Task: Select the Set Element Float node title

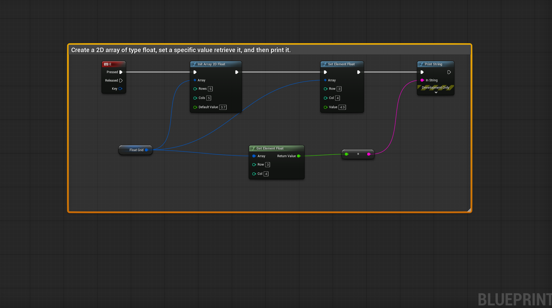Action: (341, 64)
